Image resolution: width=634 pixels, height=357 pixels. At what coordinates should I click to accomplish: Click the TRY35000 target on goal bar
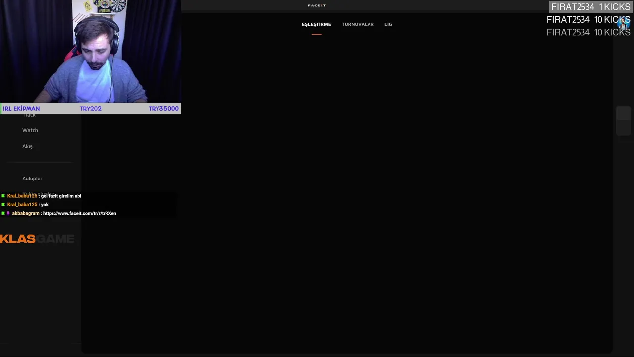click(163, 109)
